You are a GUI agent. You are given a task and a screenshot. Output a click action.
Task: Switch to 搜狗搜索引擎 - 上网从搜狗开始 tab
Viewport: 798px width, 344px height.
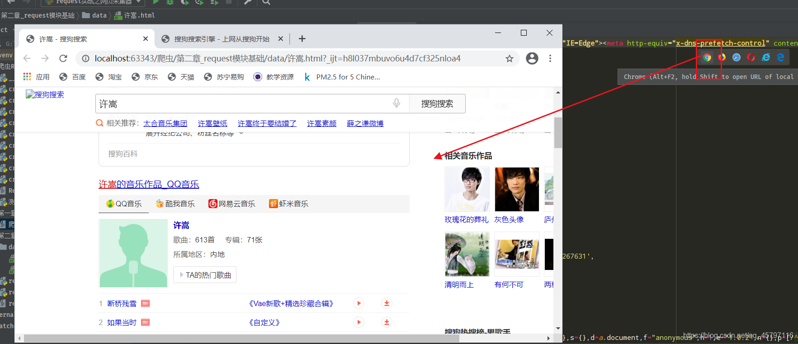(x=222, y=39)
